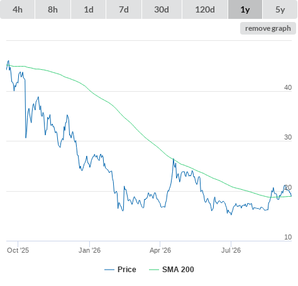The height and width of the screenshot is (286, 298).
Task: Toggle the SMA 200 legend label
Action: click(178, 270)
